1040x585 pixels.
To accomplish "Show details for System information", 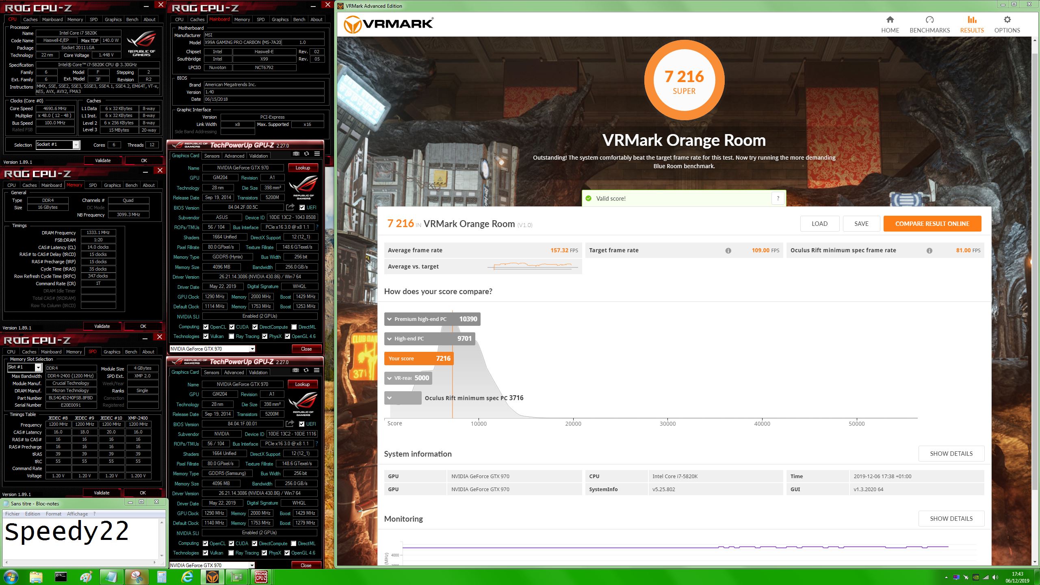I will click(x=951, y=454).
